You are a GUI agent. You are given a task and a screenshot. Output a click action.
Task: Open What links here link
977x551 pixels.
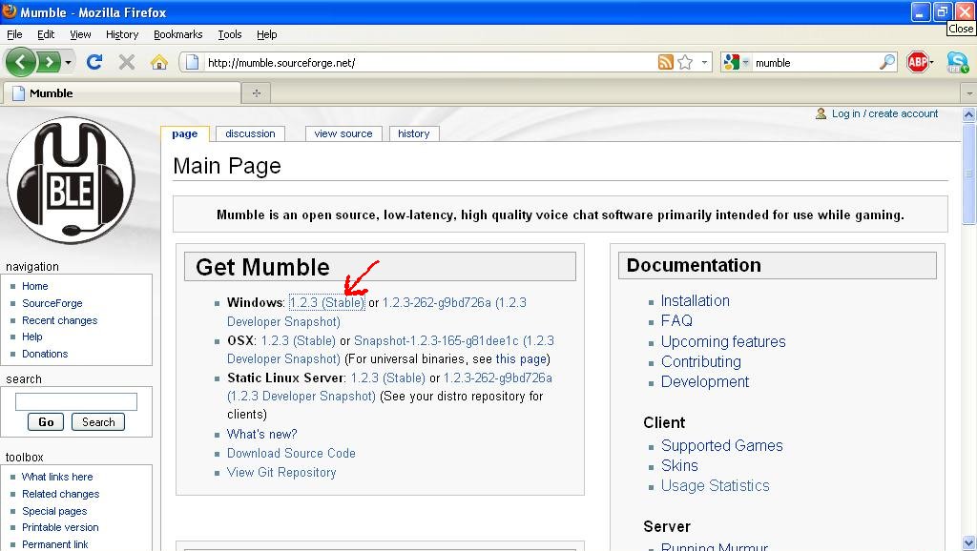(57, 477)
